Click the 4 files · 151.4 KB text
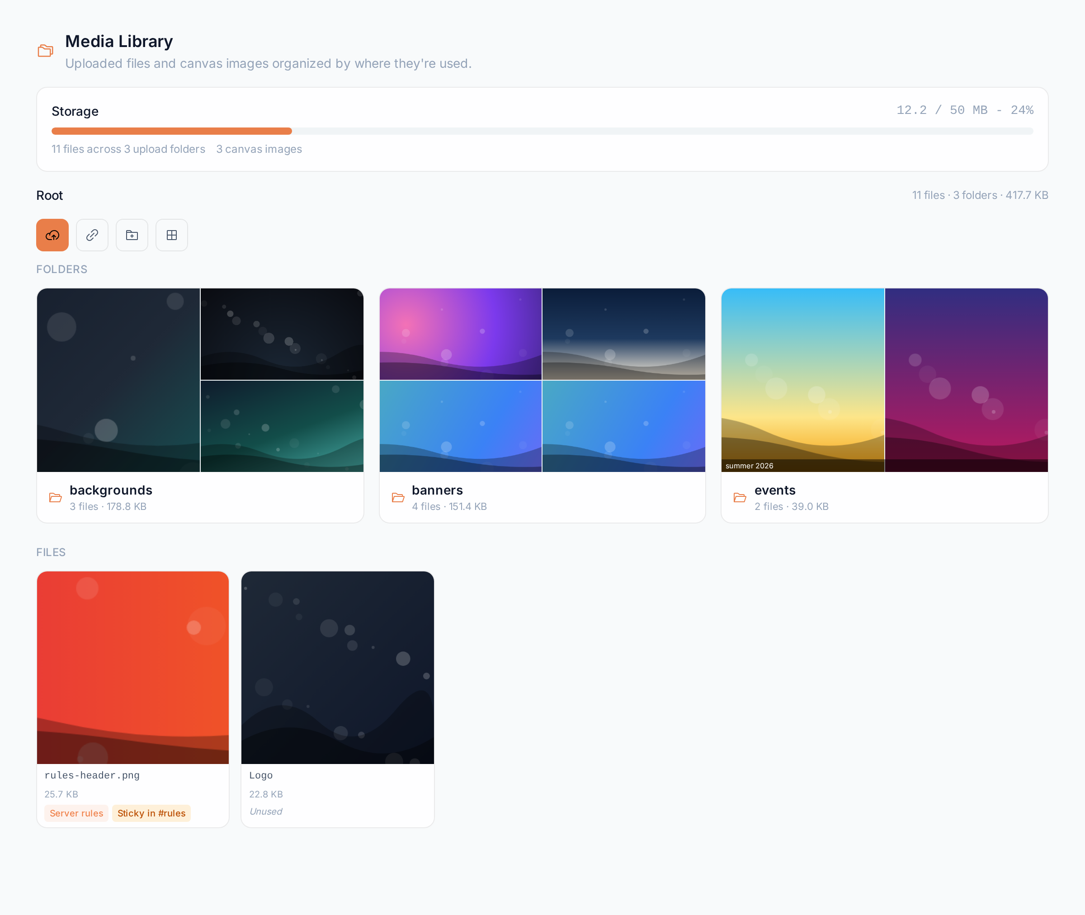 tap(449, 506)
